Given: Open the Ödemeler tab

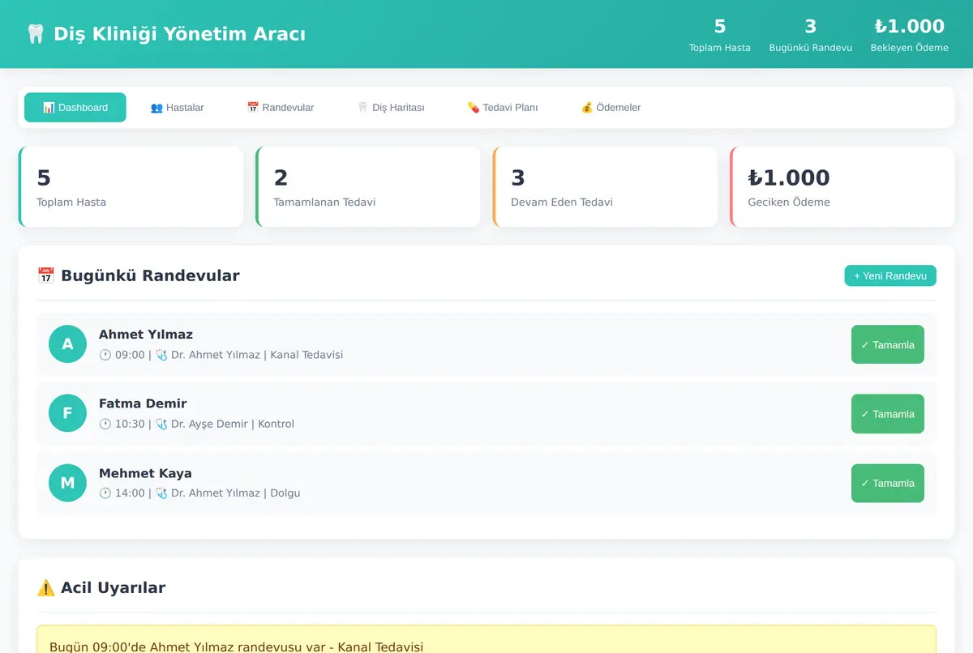Looking at the screenshot, I should pos(611,108).
